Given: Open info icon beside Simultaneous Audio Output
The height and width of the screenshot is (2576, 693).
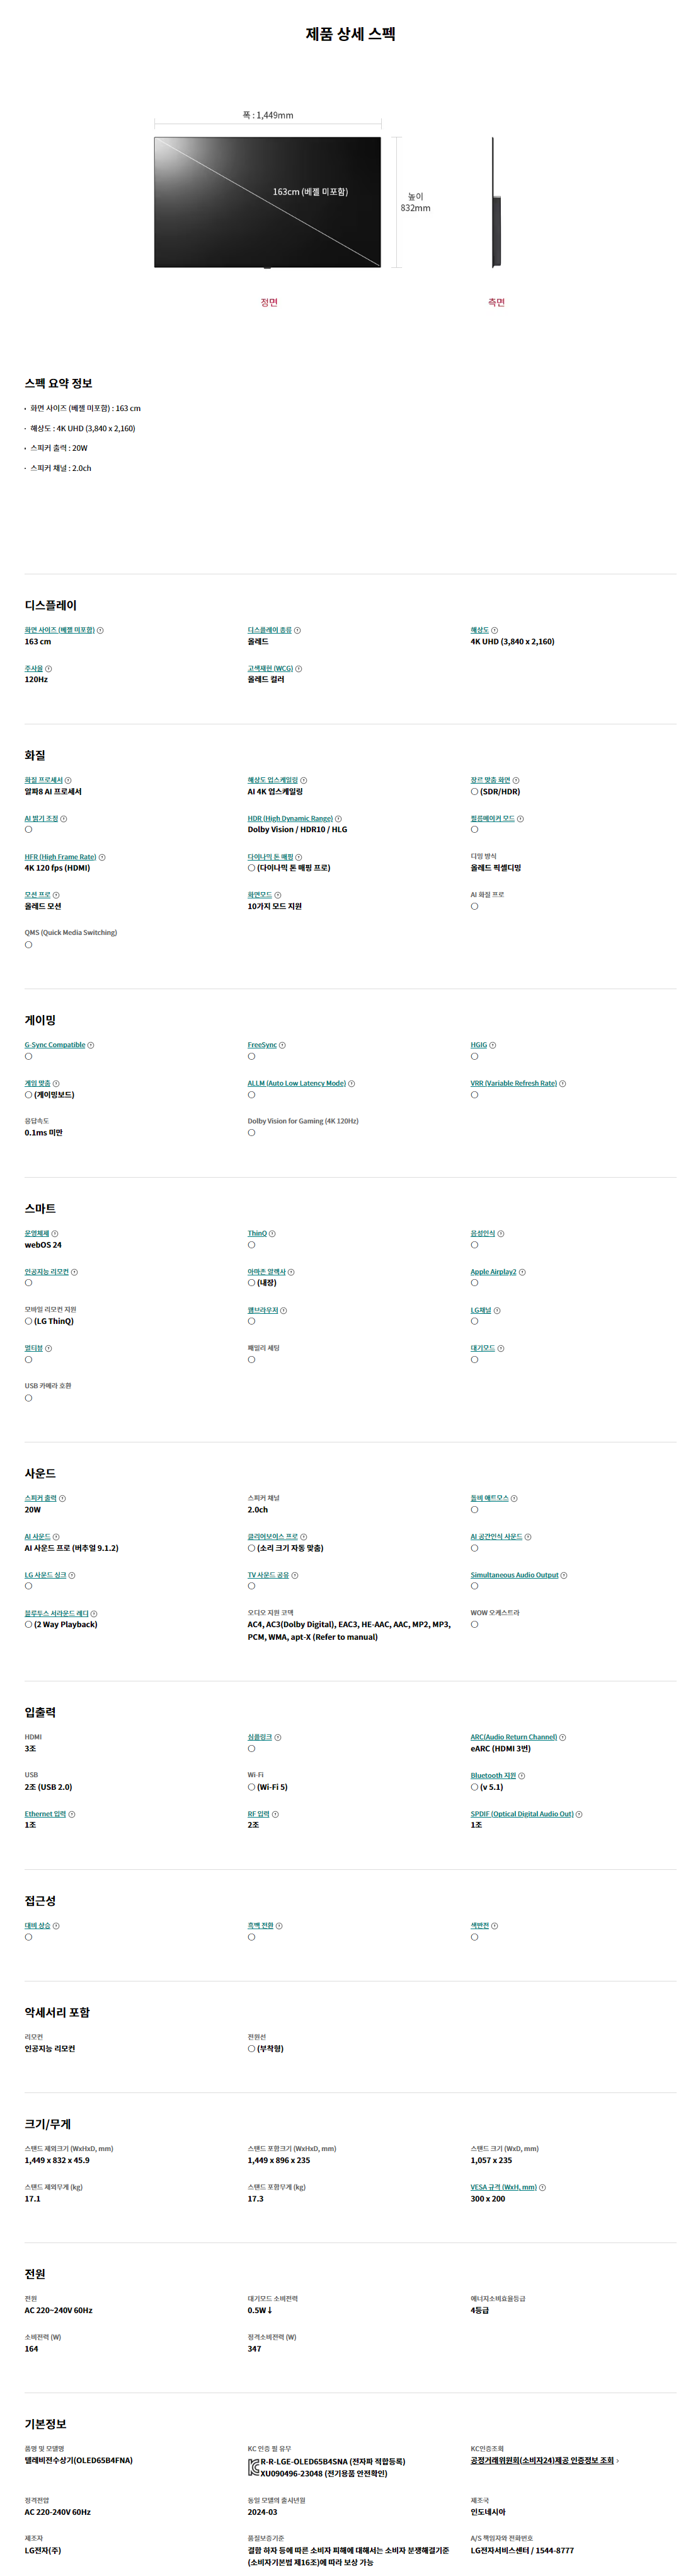Looking at the screenshot, I should (x=564, y=1575).
